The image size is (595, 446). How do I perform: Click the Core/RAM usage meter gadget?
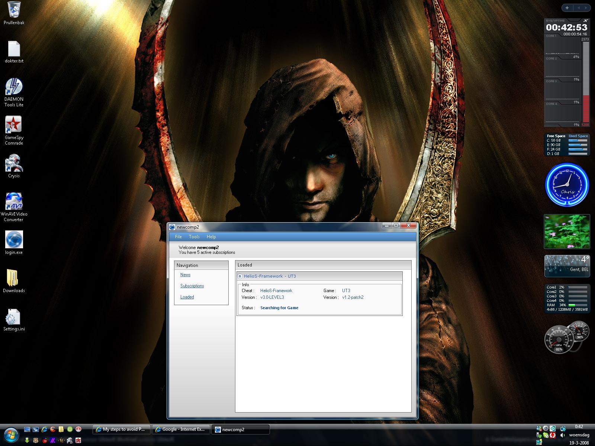567,298
